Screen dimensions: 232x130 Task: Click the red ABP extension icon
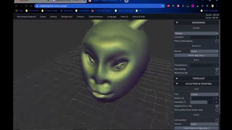click(x=168, y=6)
